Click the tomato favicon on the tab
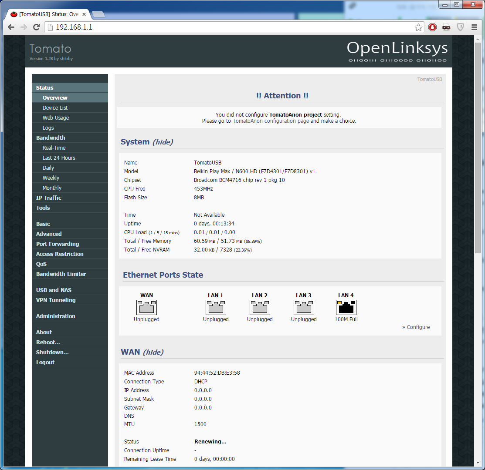485x470 pixels. click(14, 14)
